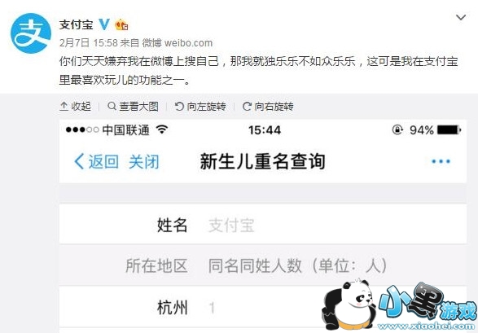Image resolution: width=478 pixels, height=333 pixels.
Task: Rotate the image right with 向右旋转
Action: 268,107
